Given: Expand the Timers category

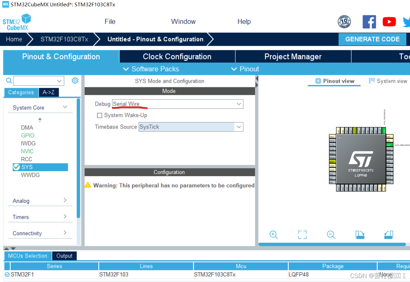Looking at the screenshot, I should [x=65, y=216].
